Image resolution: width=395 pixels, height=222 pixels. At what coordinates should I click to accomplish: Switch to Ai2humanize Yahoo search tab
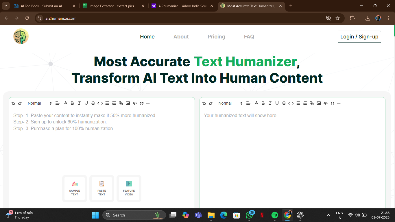click(x=182, y=6)
